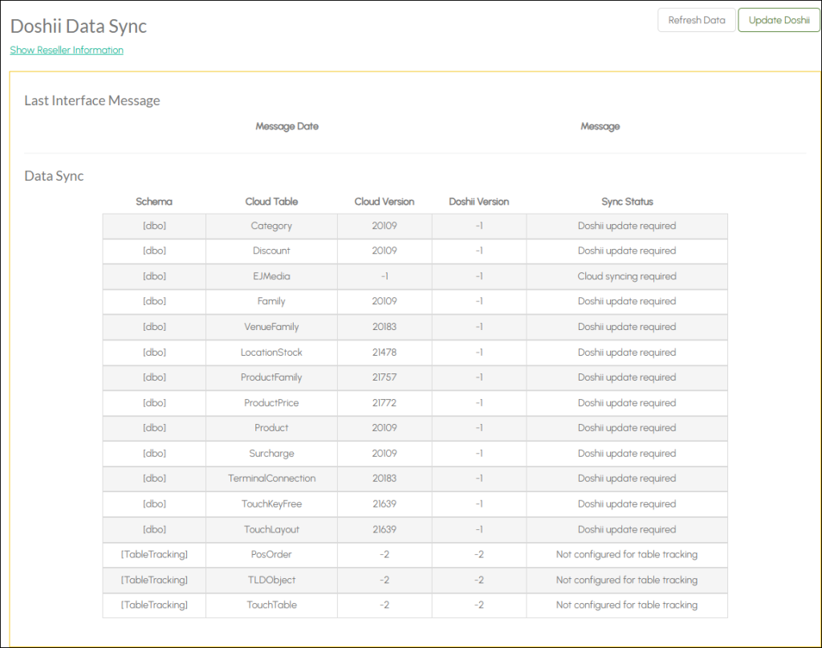Select Doshii version -1 in Family row

pos(478,301)
